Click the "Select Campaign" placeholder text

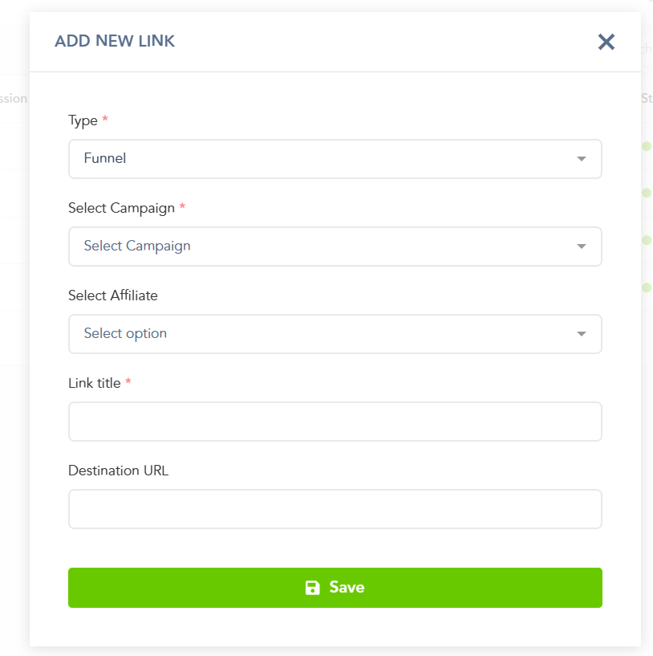137,246
